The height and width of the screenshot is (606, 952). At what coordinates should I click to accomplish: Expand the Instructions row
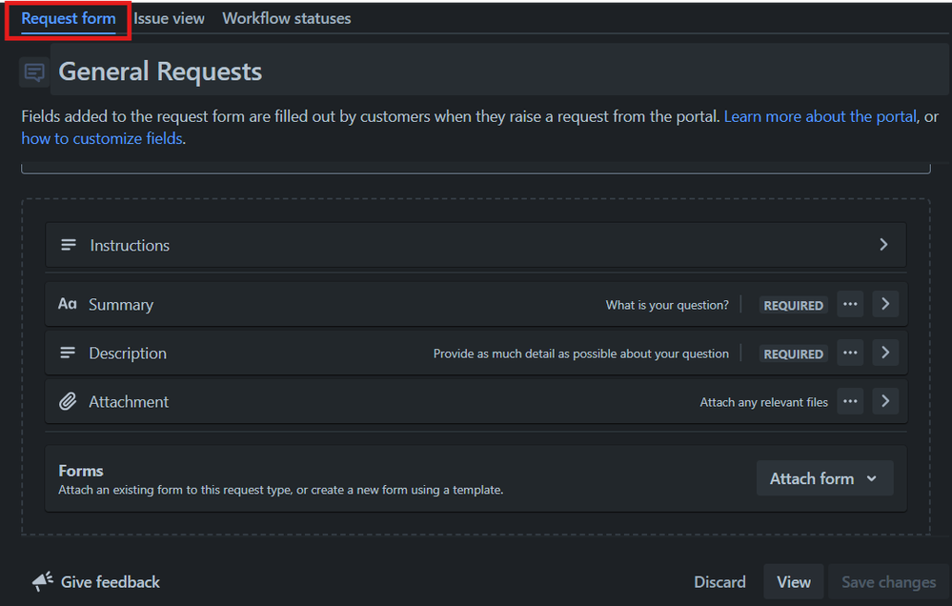pyautogui.click(x=883, y=245)
